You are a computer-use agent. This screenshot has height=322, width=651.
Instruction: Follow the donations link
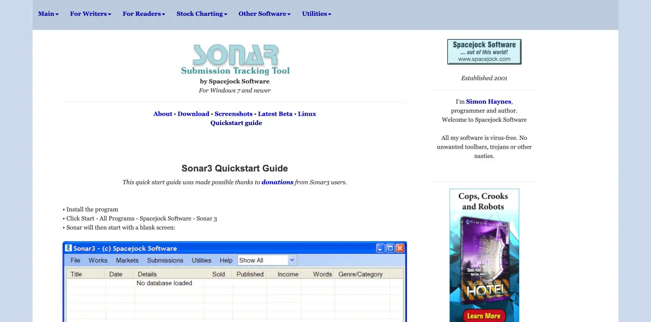(x=277, y=182)
